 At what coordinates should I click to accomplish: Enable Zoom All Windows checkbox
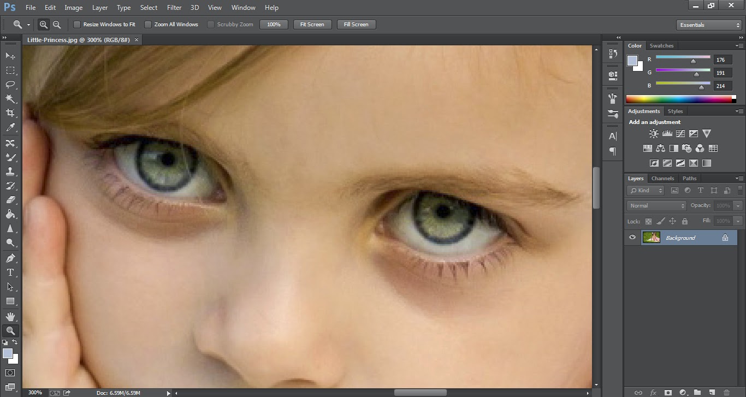(x=147, y=25)
